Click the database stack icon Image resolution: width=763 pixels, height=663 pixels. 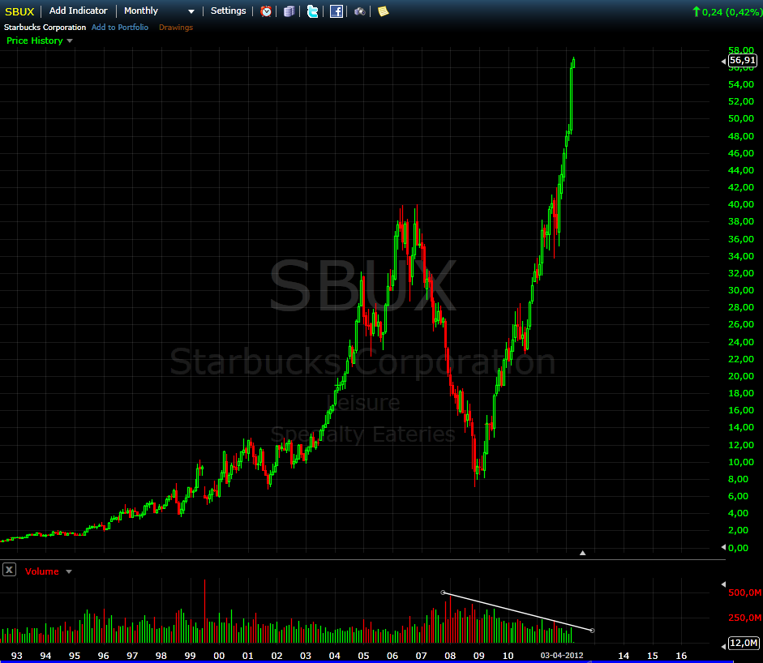(289, 11)
